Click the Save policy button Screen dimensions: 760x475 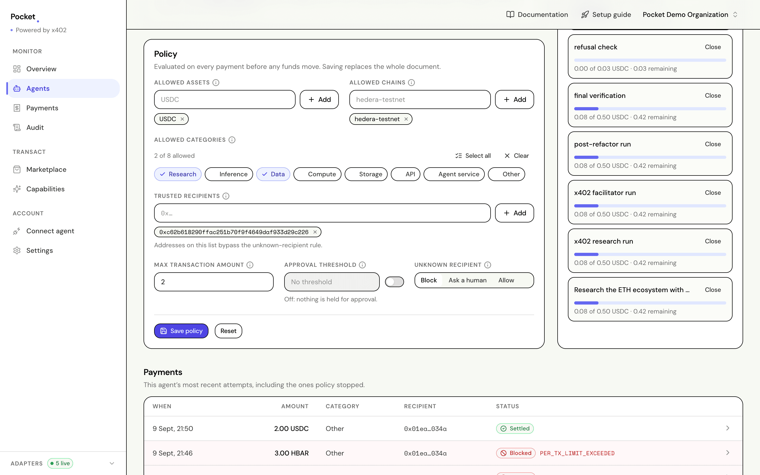coord(181,331)
